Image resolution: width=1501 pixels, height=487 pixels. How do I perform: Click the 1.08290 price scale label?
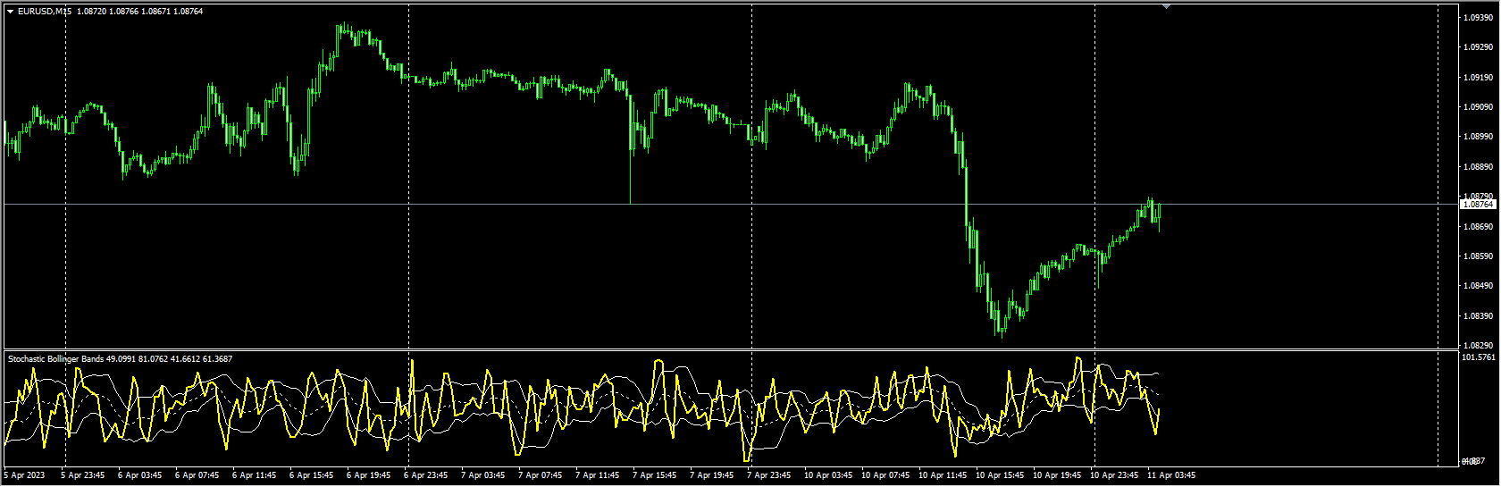1479,345
